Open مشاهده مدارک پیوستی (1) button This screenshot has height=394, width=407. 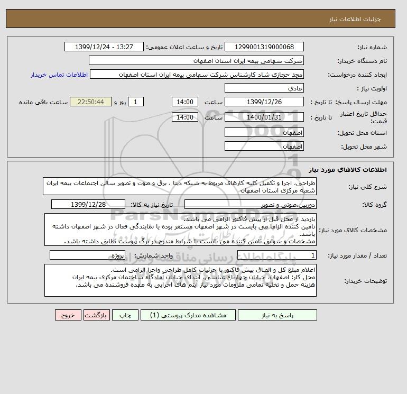(x=188, y=315)
